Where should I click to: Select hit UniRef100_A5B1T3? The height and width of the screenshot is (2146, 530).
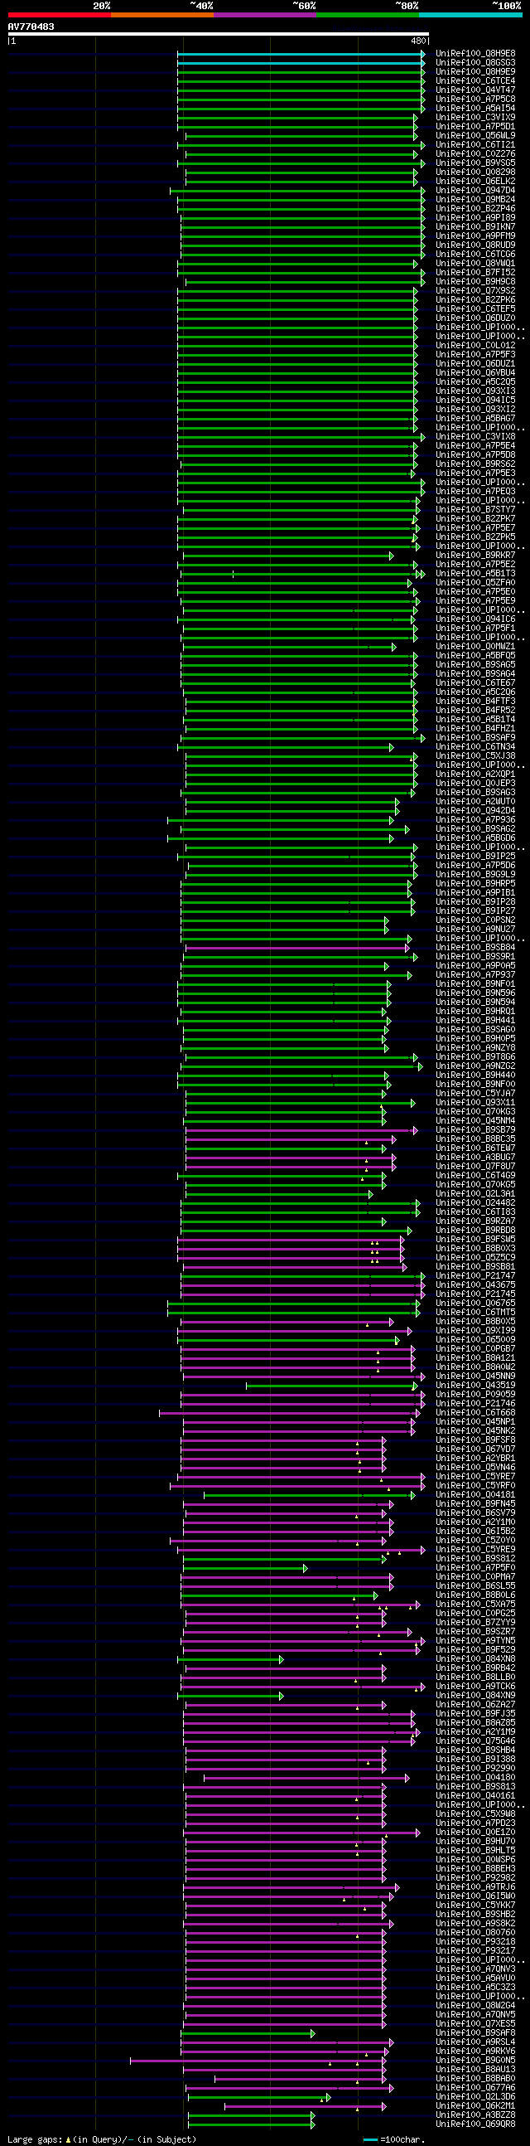[475, 574]
